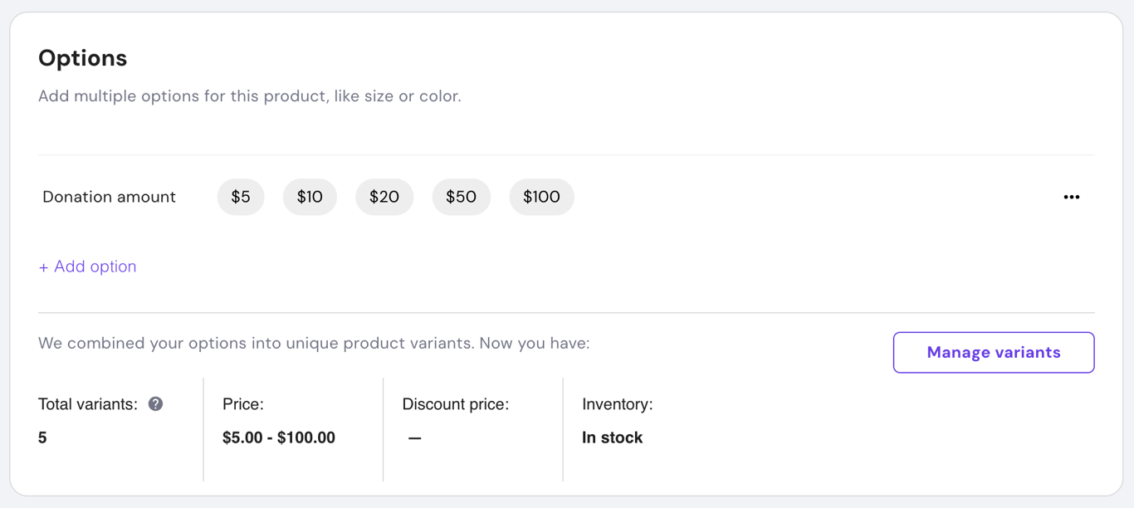1134x508 pixels.
Task: Open the Manage variants dialog
Action: [993, 352]
